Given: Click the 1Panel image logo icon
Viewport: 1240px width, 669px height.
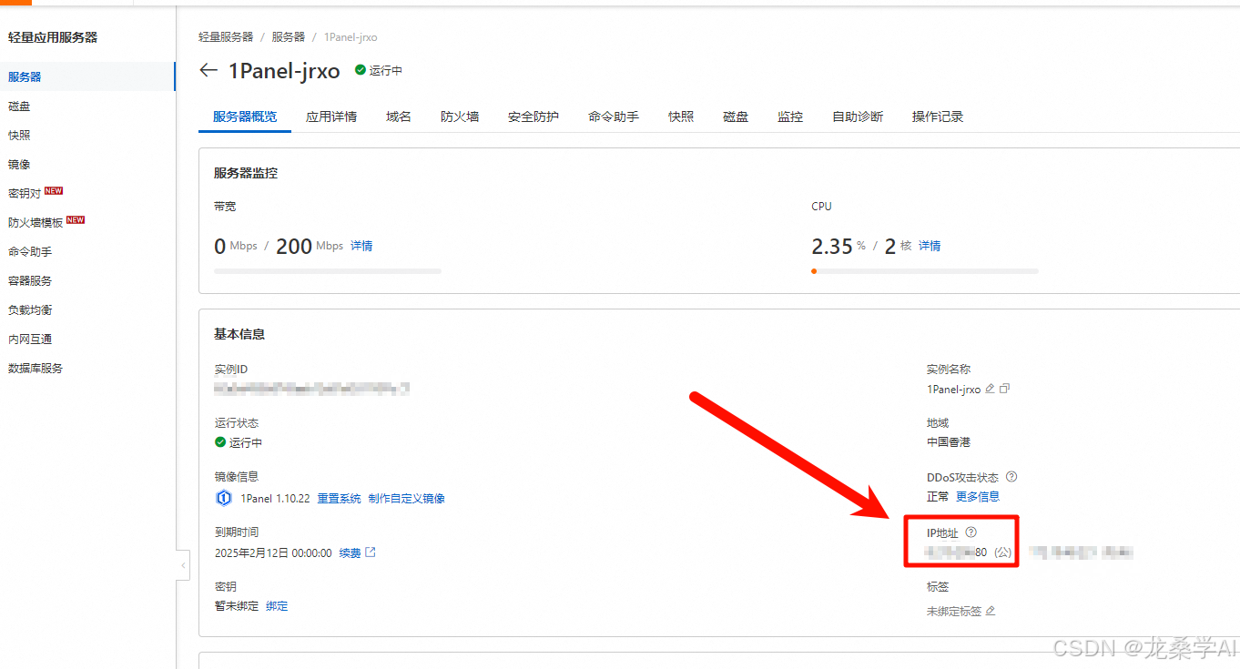Looking at the screenshot, I should 223,498.
